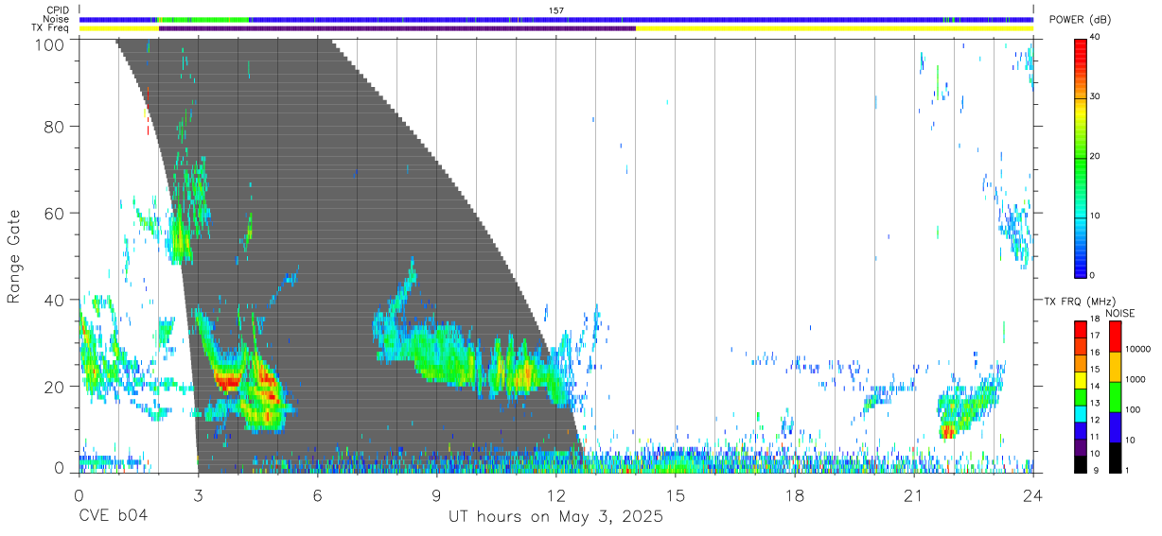Click the 'Noise' row label
1162x536 pixels.
[x=58, y=19]
